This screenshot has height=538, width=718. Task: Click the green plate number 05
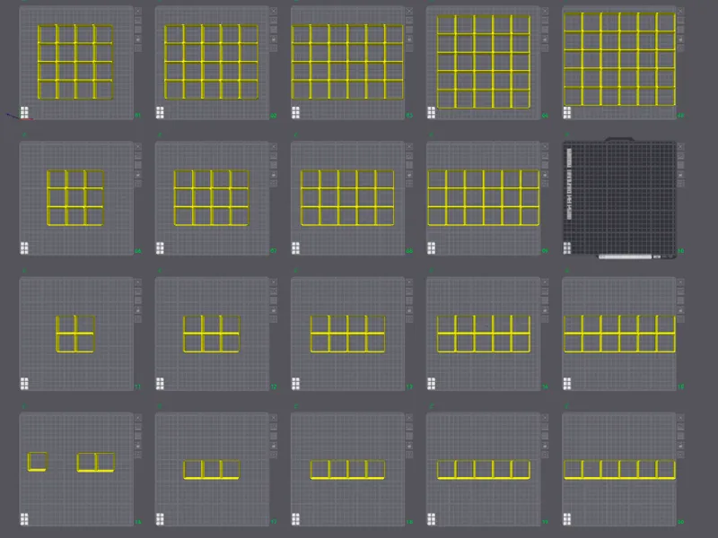coord(680,116)
